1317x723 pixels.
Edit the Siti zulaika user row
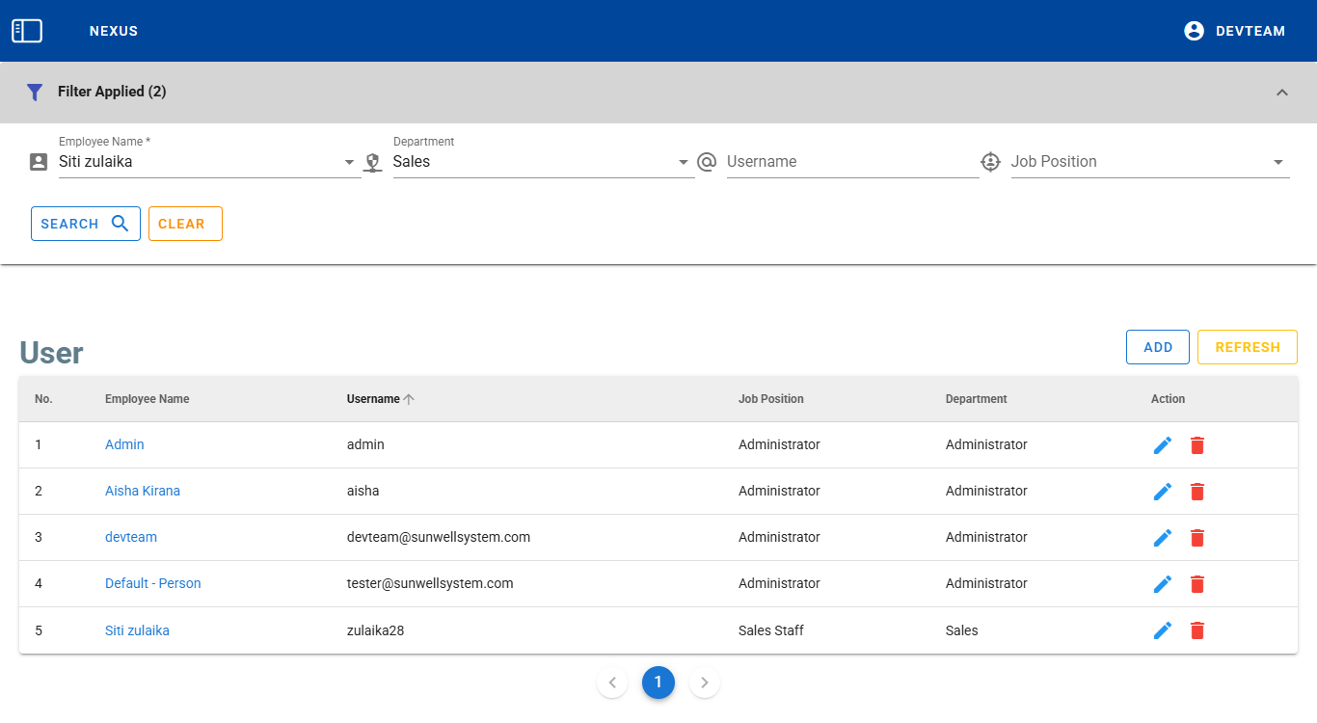pos(1163,630)
